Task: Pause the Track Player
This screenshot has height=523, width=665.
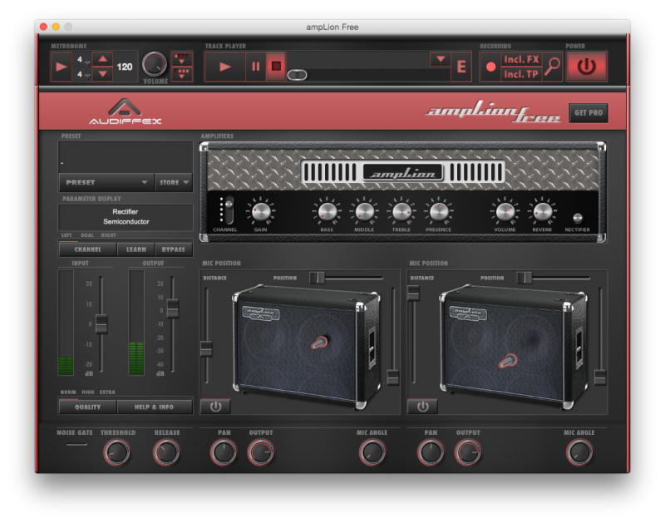Action: pos(256,67)
